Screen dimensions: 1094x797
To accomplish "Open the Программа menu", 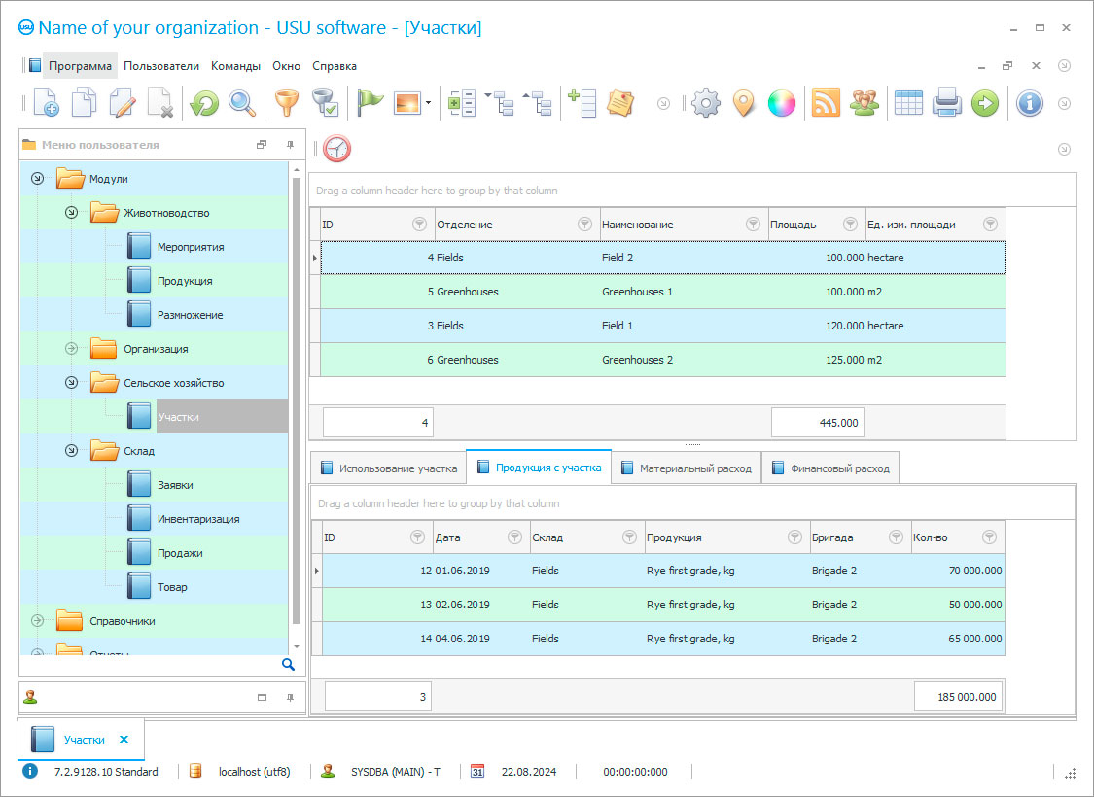I will point(80,65).
